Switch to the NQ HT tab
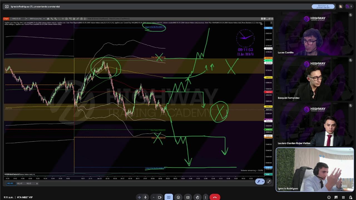The width and height of the screenshot is (356, 200). point(19,183)
